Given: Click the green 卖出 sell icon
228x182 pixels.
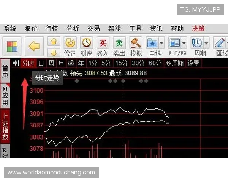Looking at the screenshot, I should (x=119, y=43).
